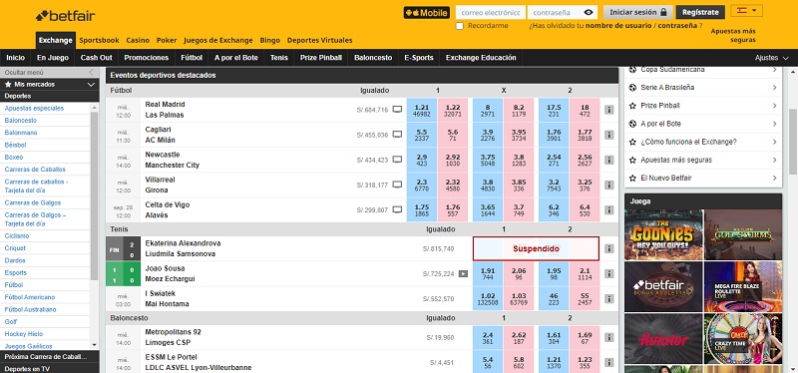Click Iniciar sesión button
798x373 pixels.
click(x=638, y=12)
